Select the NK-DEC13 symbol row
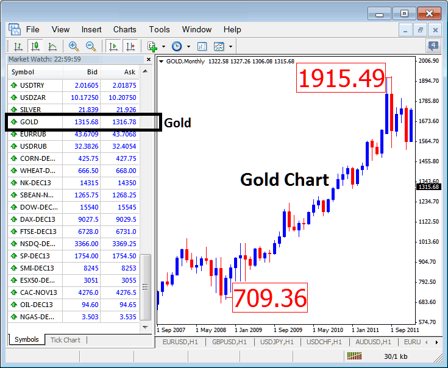448x368 pixels. (73, 183)
